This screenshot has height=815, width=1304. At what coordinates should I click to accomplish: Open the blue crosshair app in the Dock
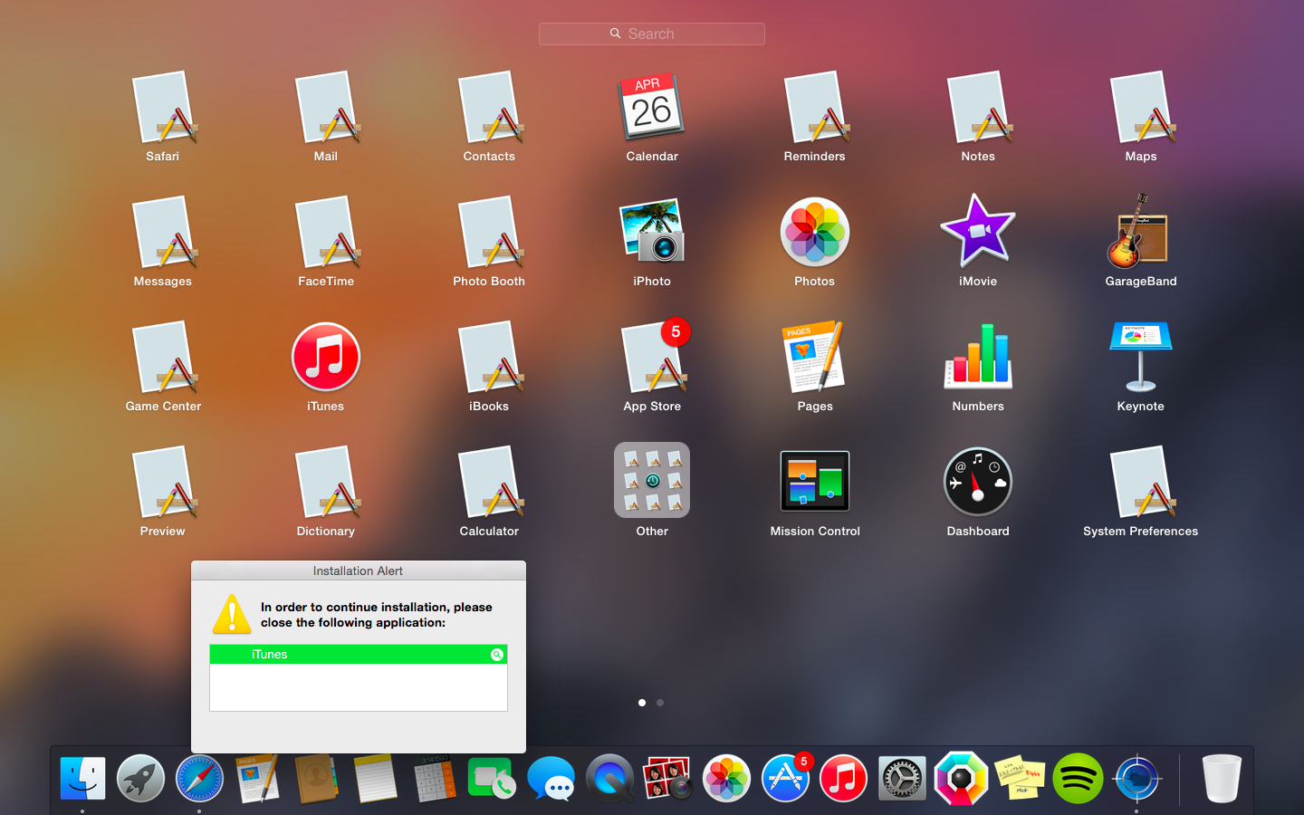coord(1137,779)
